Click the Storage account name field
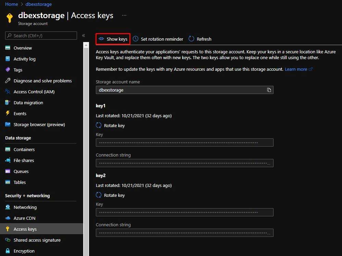Viewport: 342px width, 256px height. pyautogui.click(x=185, y=90)
